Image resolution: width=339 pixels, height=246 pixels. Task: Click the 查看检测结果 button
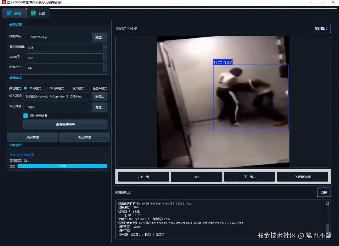65,124
